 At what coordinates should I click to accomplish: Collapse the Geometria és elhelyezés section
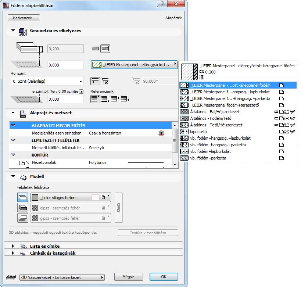13,31
